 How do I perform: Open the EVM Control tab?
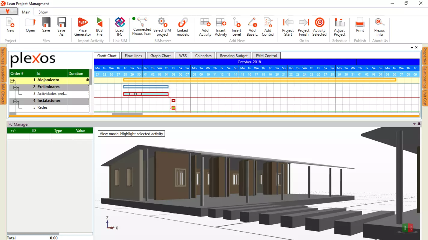pos(266,55)
